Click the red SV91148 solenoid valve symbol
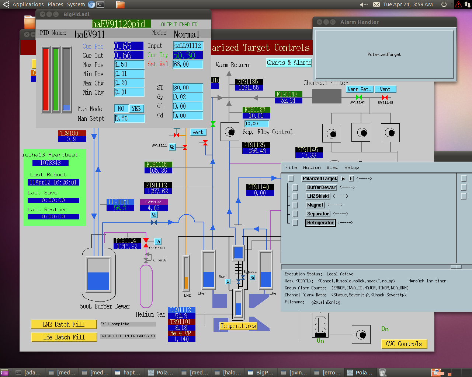 coord(385,97)
